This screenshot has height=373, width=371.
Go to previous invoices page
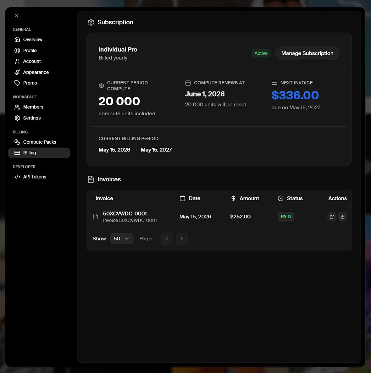167,239
